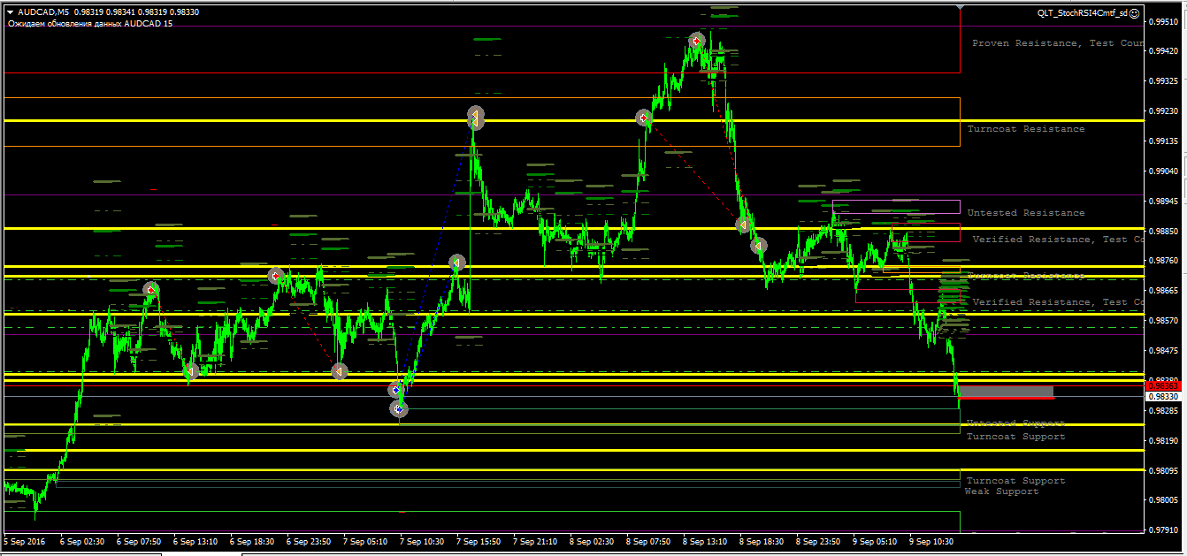The image size is (1187, 556).
Task: Click Verified Resistance label between 0.98665 and 0.98570
Action: [1057, 302]
